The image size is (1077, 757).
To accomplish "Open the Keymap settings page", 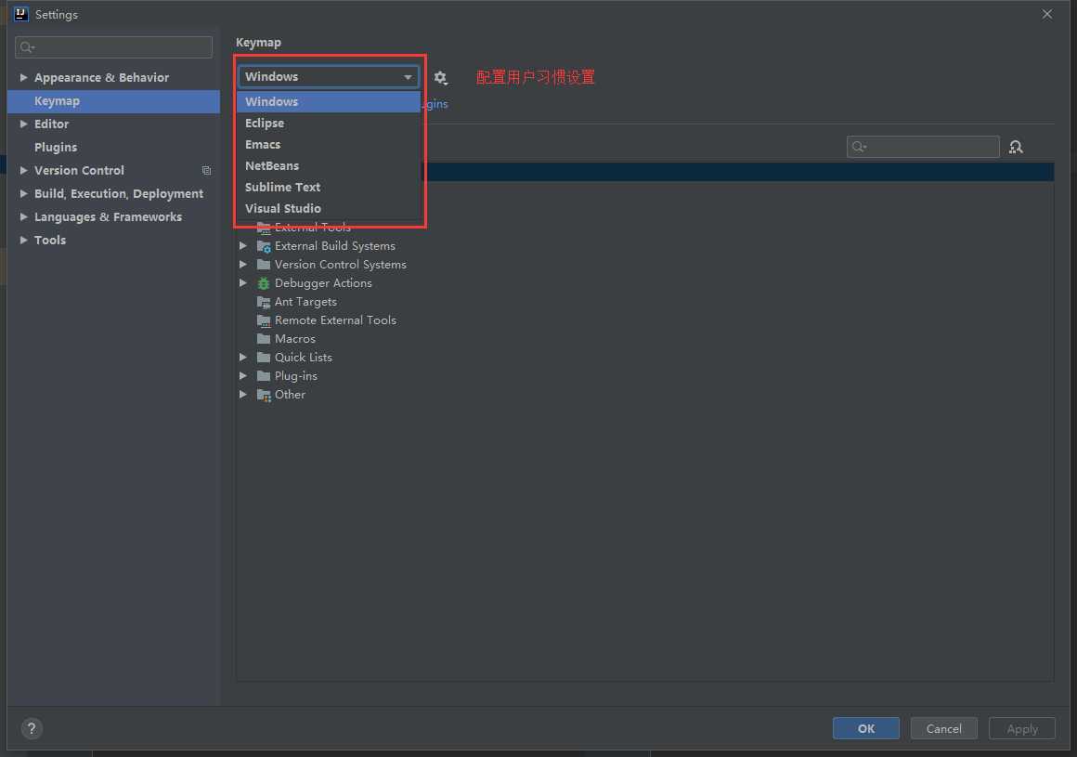I will click(x=113, y=101).
